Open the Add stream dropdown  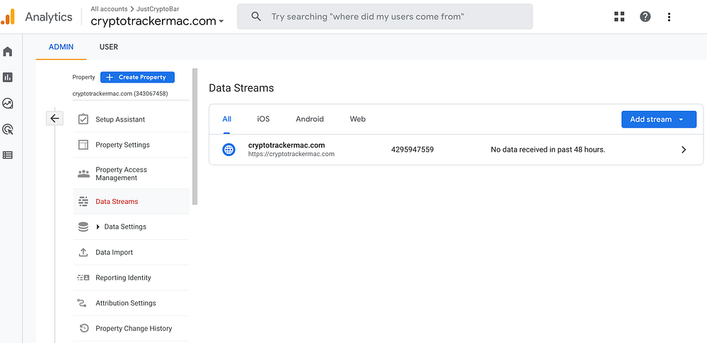[658, 119]
